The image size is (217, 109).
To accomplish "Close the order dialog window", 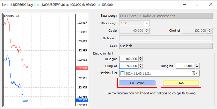I will pyautogui.click(x=211, y=4).
